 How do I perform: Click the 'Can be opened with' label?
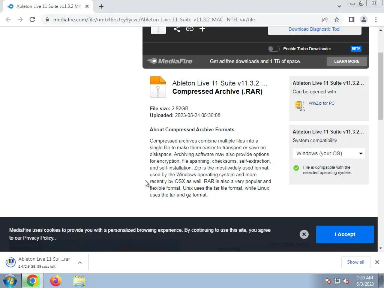(x=314, y=91)
